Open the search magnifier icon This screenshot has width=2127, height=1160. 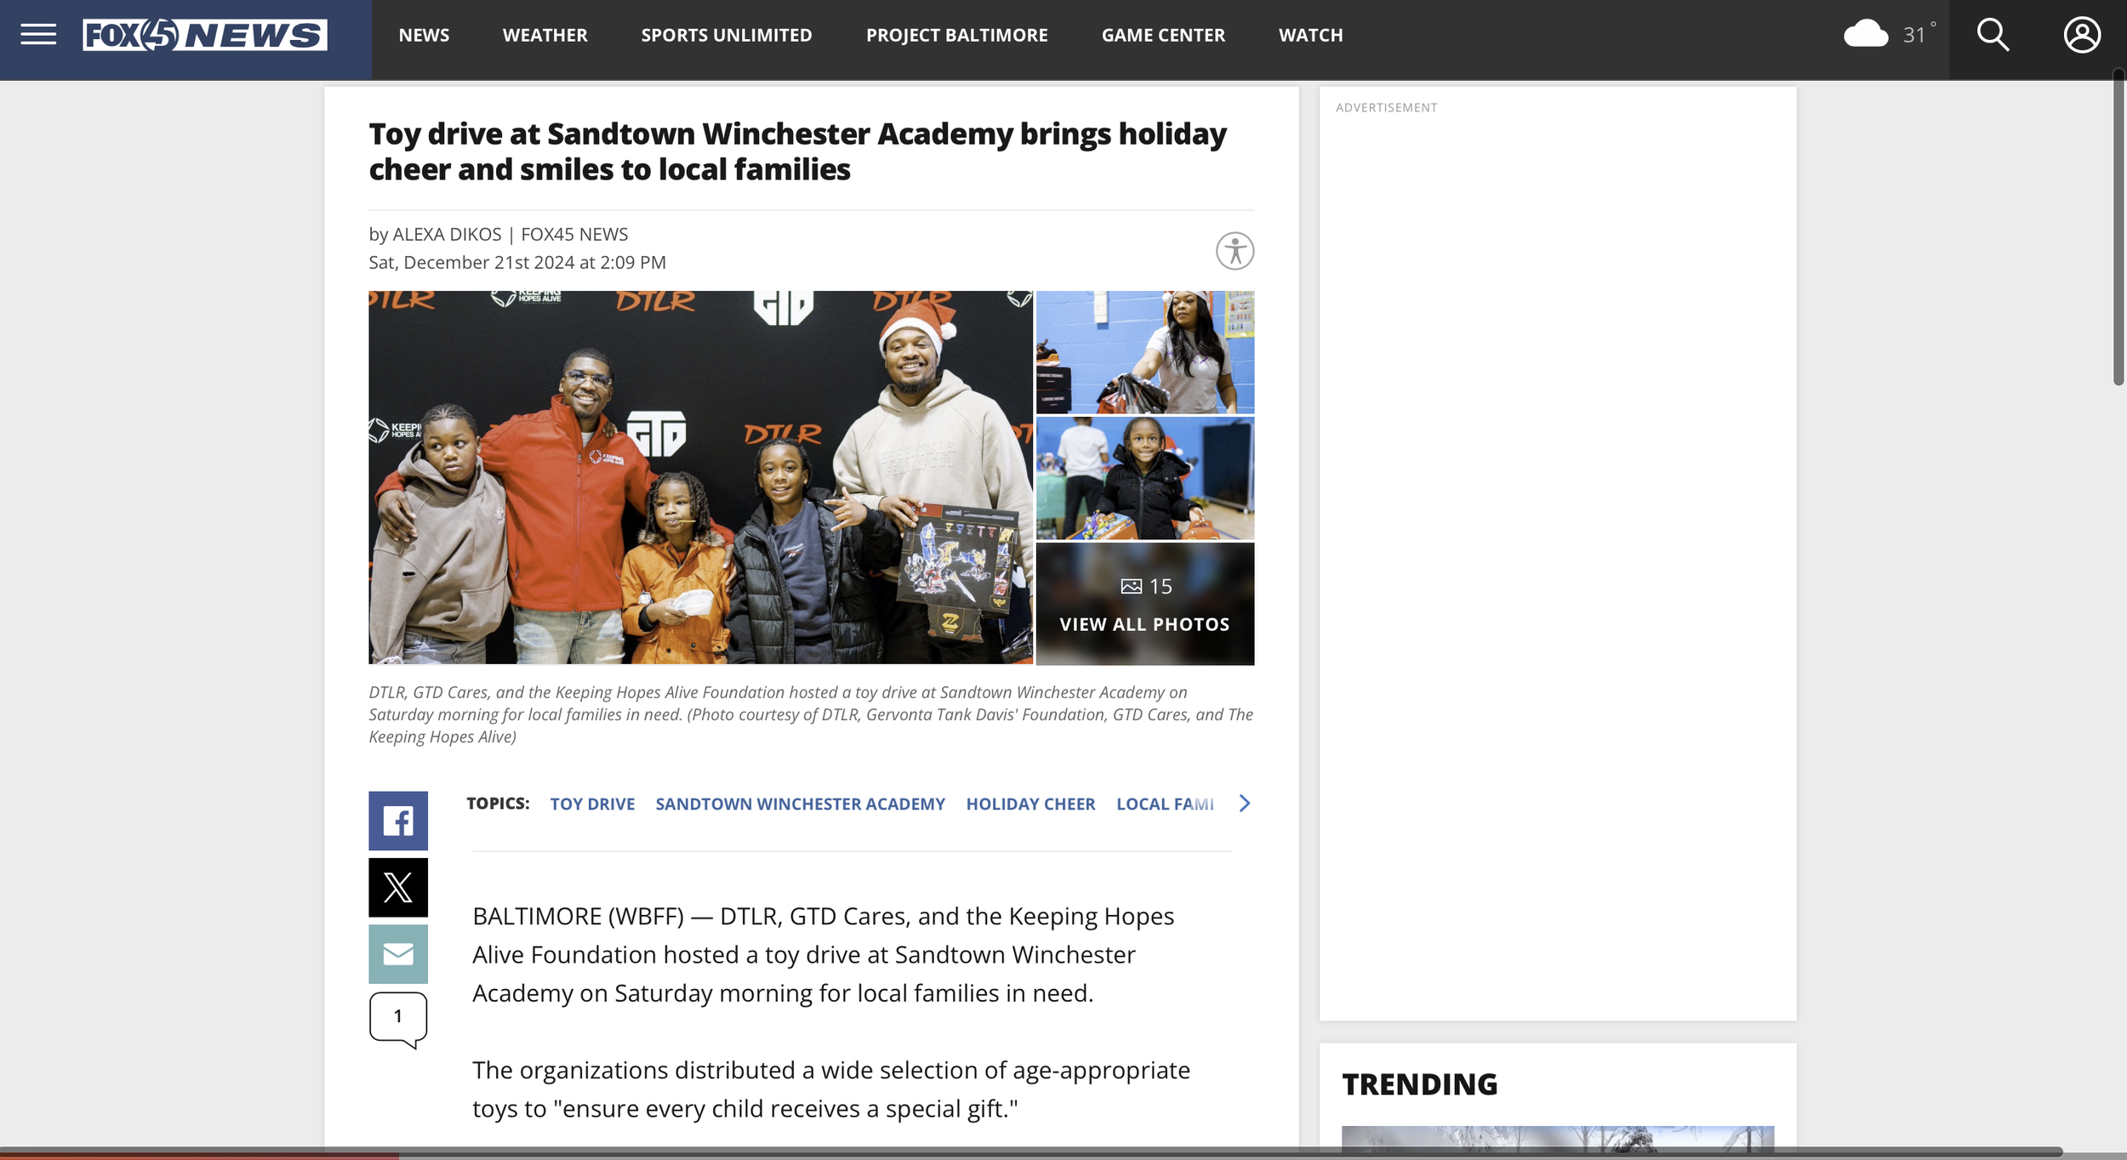pyautogui.click(x=1993, y=35)
